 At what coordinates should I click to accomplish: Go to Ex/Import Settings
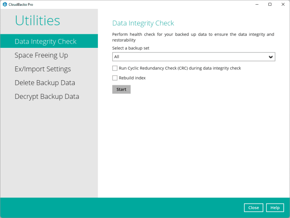(x=43, y=69)
